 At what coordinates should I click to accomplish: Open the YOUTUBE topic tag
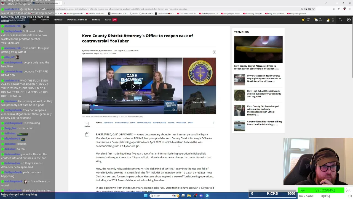[x=171, y=123]
